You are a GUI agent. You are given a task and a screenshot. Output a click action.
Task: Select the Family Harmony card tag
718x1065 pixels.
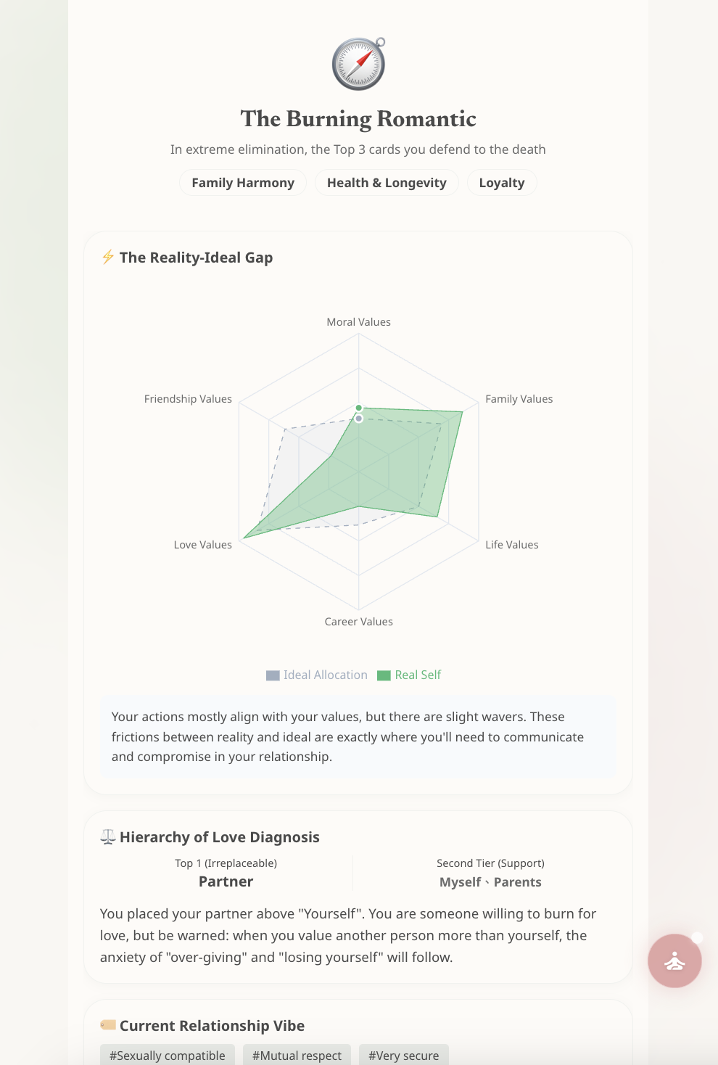(243, 183)
